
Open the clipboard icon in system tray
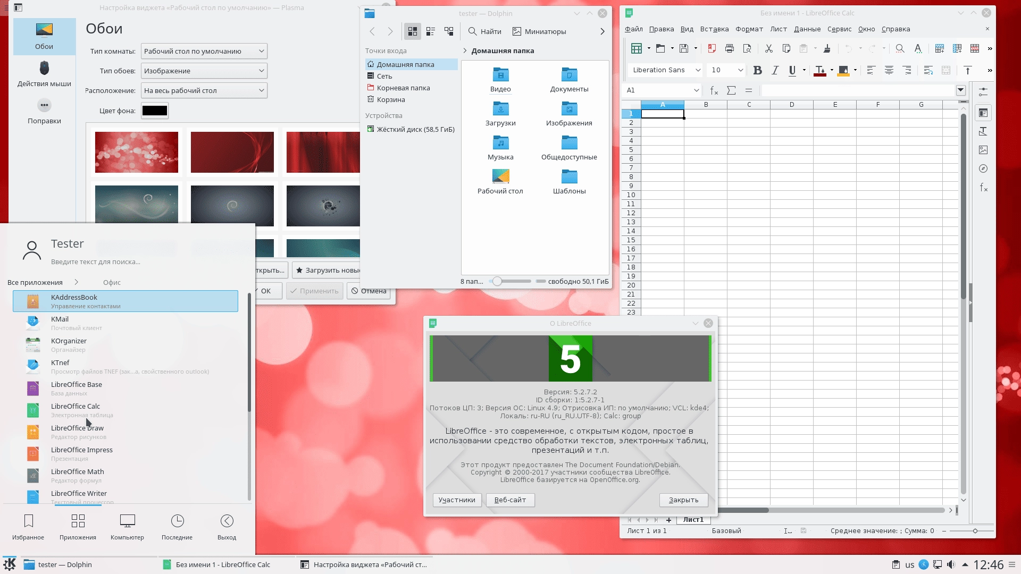pyautogui.click(x=896, y=564)
